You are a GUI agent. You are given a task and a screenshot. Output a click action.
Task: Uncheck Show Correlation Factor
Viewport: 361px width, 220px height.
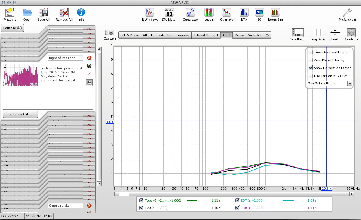point(311,68)
